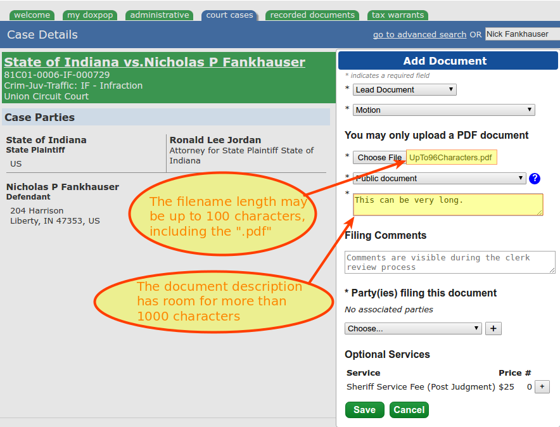Go to advanced search
Image resolution: width=560 pixels, height=427 pixels.
click(419, 35)
